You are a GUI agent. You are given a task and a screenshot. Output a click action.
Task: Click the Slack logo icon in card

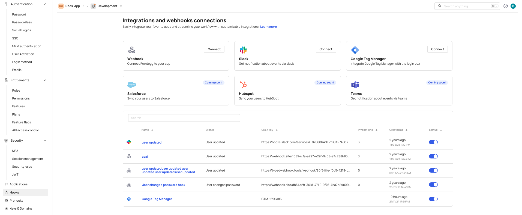tap(243, 50)
